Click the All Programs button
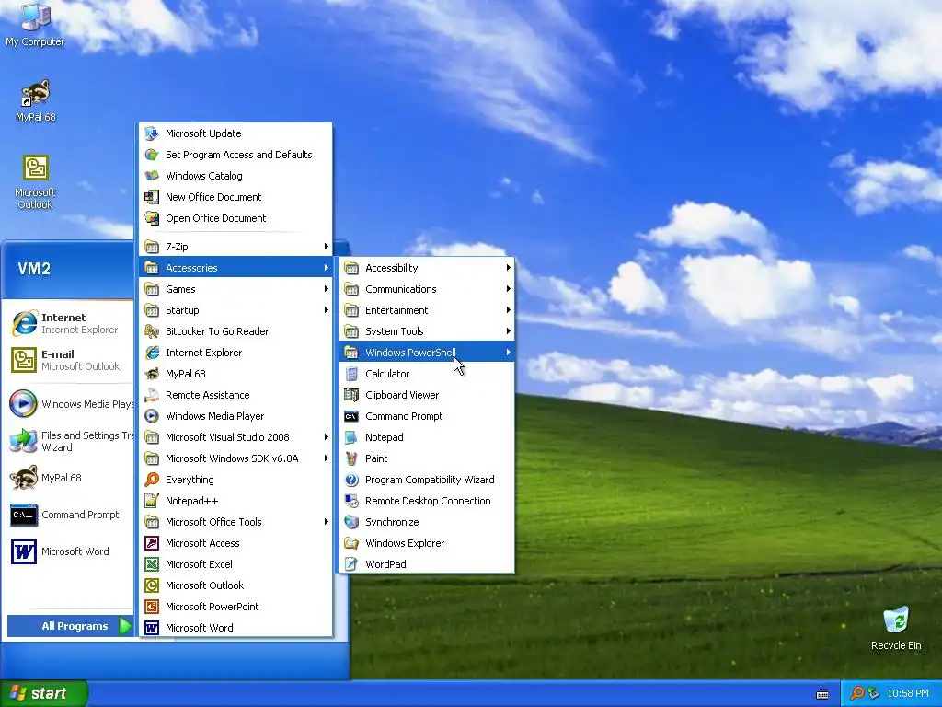Image resolution: width=942 pixels, height=707 pixels. tap(70, 626)
